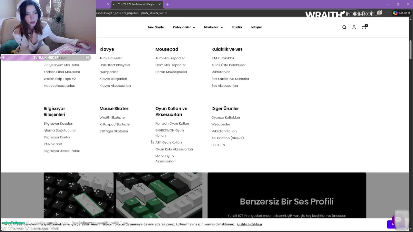The width and height of the screenshot is (413, 232).
Task: Open Kulaklık ve Ses heading
Action: [227, 49]
